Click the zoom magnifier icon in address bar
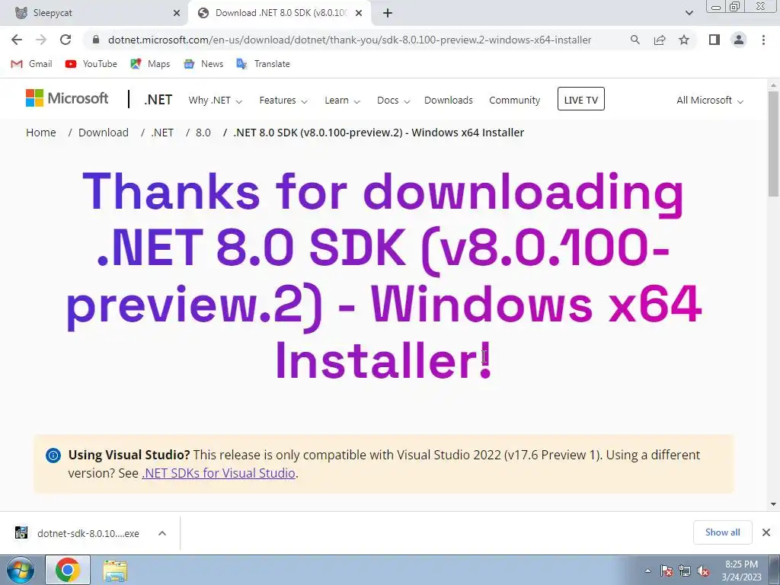This screenshot has height=585, width=780. [635, 40]
